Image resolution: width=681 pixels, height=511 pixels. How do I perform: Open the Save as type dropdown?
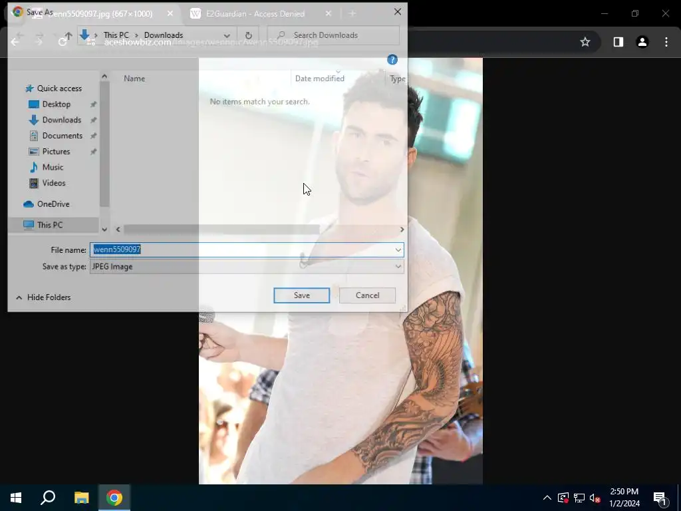click(x=247, y=266)
